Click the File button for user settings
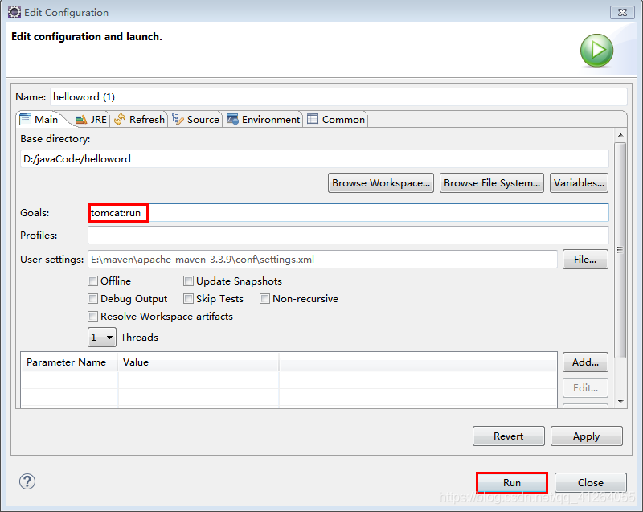This screenshot has width=643, height=512. [x=585, y=259]
